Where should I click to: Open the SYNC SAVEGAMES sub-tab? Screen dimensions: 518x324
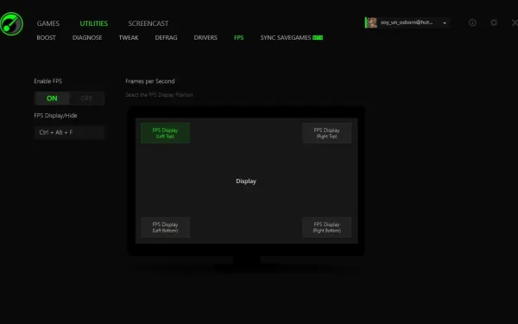pos(292,38)
